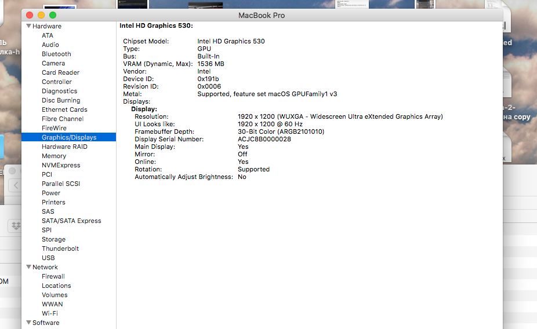Select Memory in the sidebar
Viewport: 537px width, 329px height.
(54, 156)
